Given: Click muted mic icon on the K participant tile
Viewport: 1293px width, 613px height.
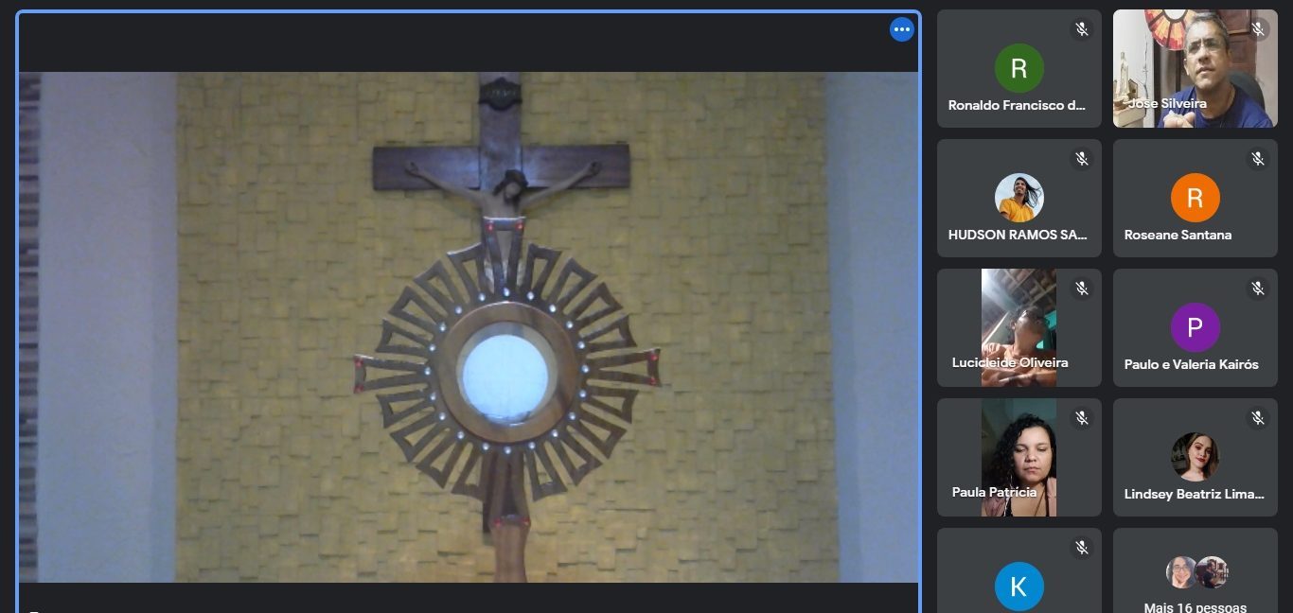Looking at the screenshot, I should [1081, 548].
